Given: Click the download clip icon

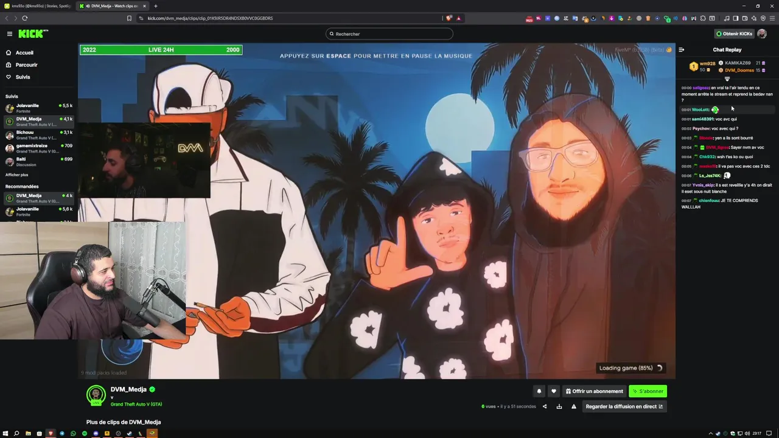Looking at the screenshot, I should click(x=559, y=406).
